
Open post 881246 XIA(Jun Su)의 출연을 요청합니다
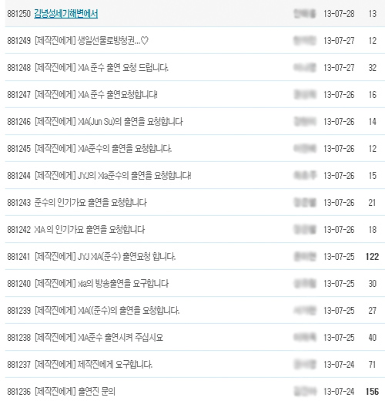pos(109,122)
